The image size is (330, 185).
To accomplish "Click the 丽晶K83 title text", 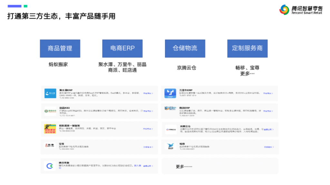I will (64, 108).
